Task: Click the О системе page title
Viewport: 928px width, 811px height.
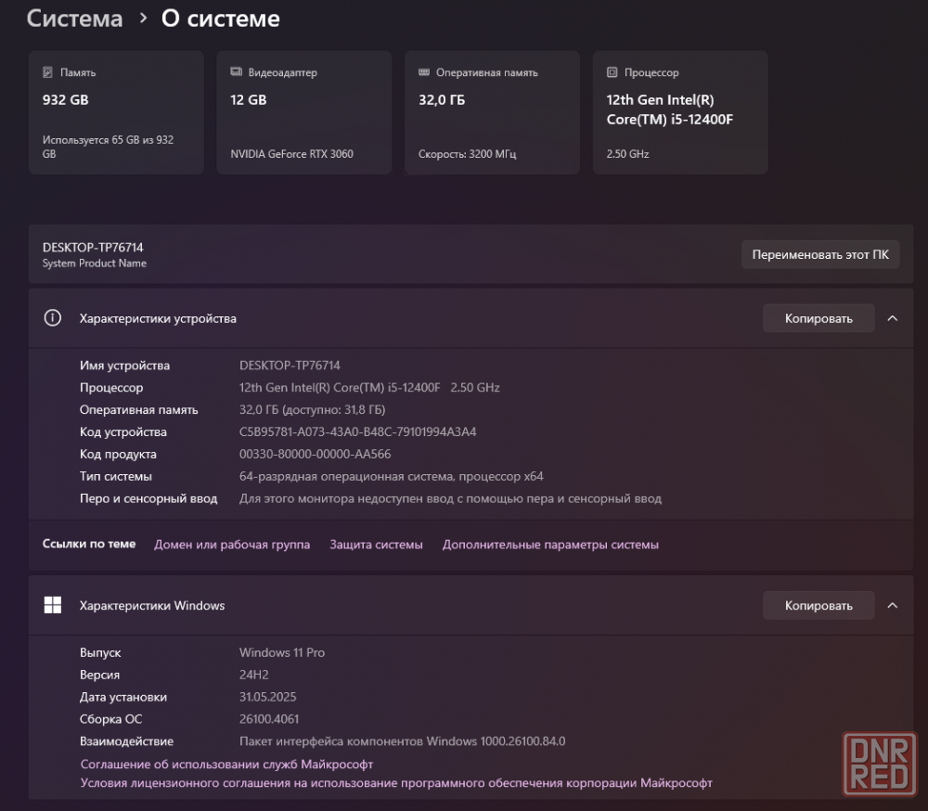Action: (x=220, y=19)
